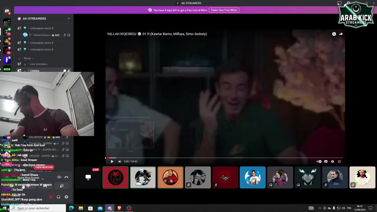Open Discord from taskbar
Image resolution: width=377 pixels, height=212 pixels.
110,208
